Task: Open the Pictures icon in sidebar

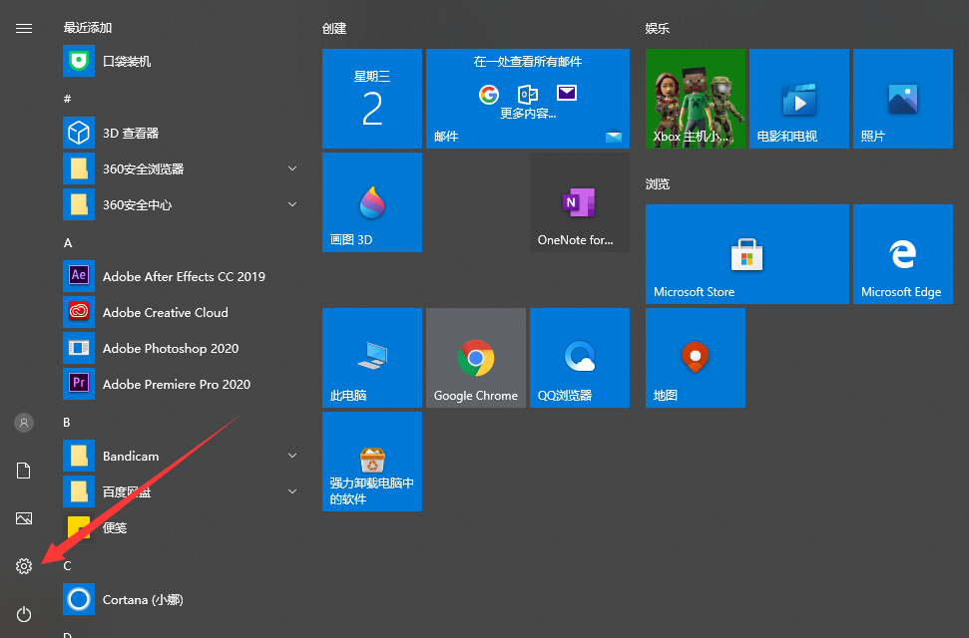Action: coord(24,518)
